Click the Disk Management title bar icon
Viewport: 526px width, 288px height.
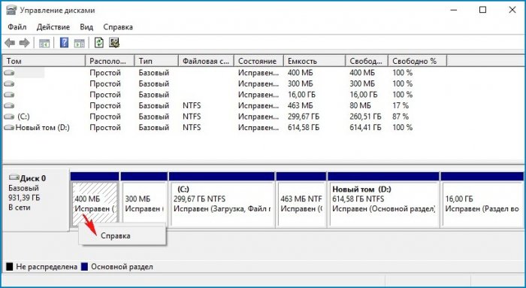11,10
